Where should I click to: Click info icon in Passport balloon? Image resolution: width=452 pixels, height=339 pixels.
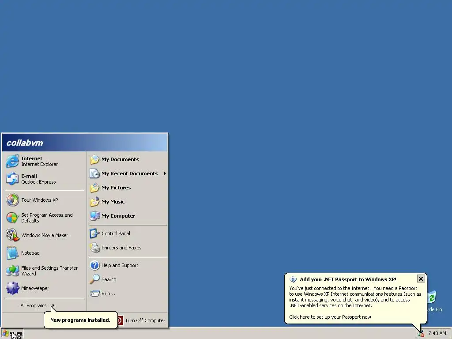(293, 279)
